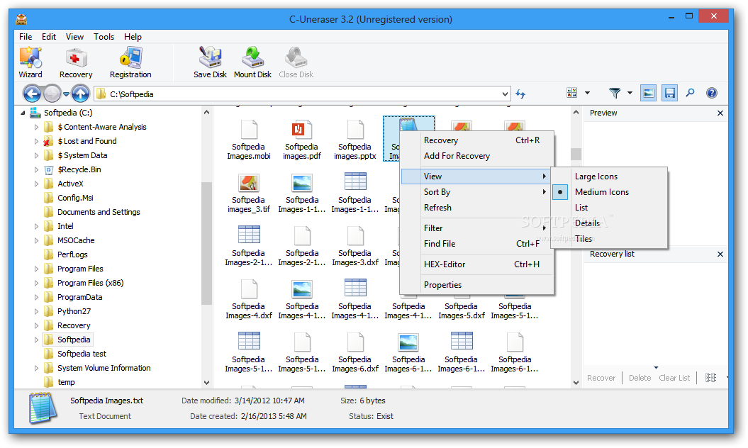
Task: Choose Refresh in context menu
Action: [477, 208]
